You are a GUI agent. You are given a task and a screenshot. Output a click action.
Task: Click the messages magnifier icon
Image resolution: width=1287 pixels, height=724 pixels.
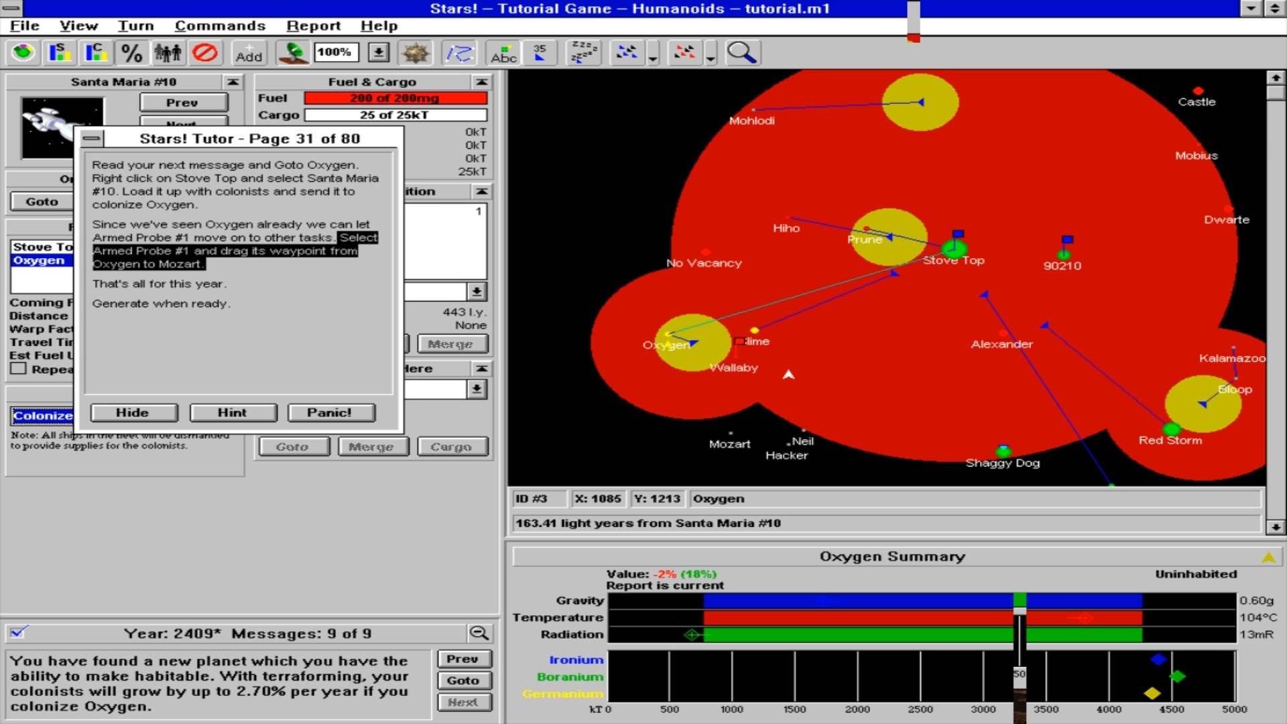(479, 633)
